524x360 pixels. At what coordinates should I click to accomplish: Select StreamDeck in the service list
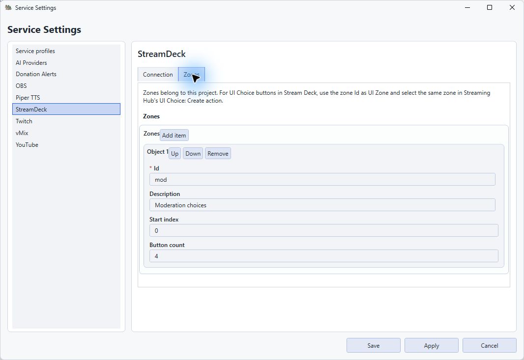pos(66,109)
